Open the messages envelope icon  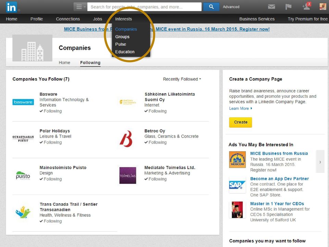click(x=271, y=7)
